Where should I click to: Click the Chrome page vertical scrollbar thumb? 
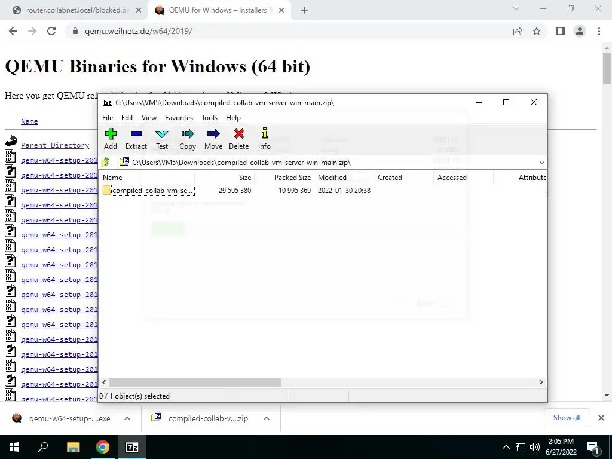607,68
